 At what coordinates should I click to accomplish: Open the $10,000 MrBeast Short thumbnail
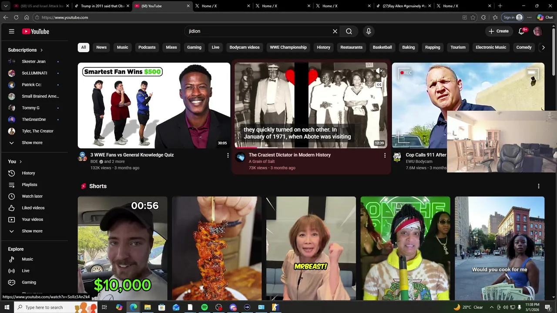pos(122,248)
